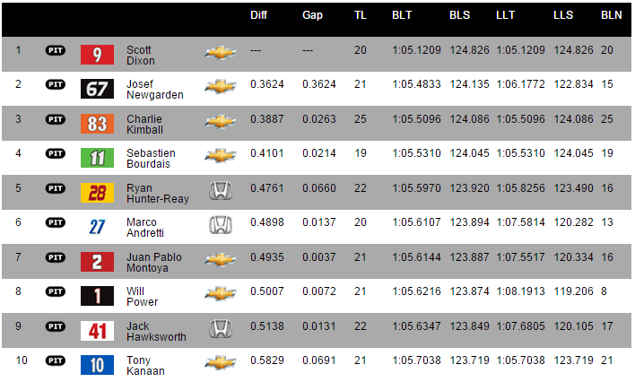The image size is (635, 382).
Task: Click Tony Kanaan's driver name
Action: coord(145,365)
